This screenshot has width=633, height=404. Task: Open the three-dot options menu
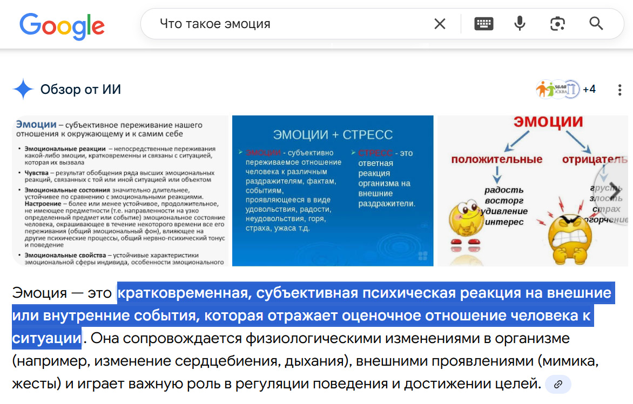pyautogui.click(x=619, y=90)
